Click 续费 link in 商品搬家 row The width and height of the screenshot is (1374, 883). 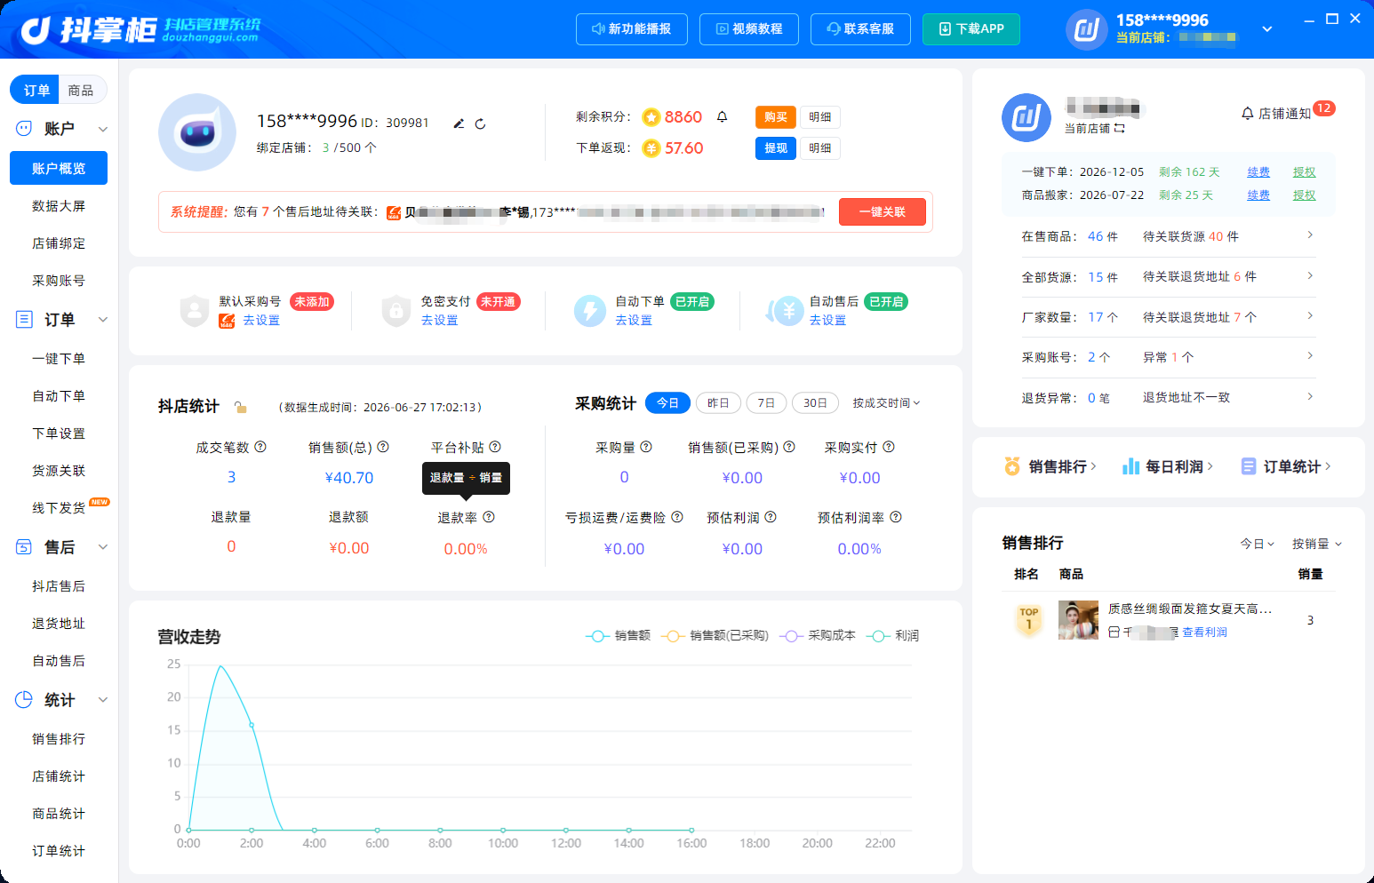click(1258, 195)
